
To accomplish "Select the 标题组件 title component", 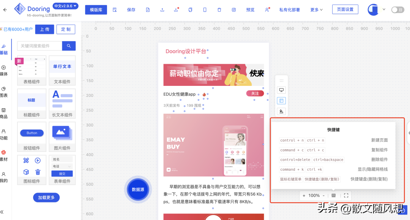I will pos(32,104).
